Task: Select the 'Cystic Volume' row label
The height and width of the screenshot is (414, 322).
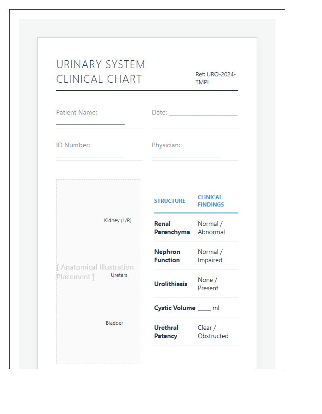Action: point(175,308)
